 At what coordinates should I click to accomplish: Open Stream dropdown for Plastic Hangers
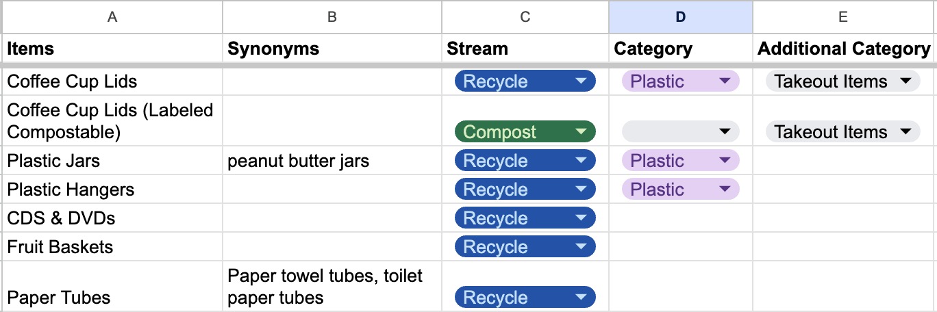pos(525,190)
